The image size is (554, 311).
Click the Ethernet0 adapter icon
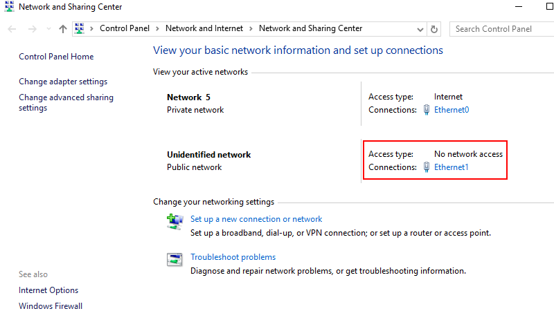pyautogui.click(x=427, y=110)
